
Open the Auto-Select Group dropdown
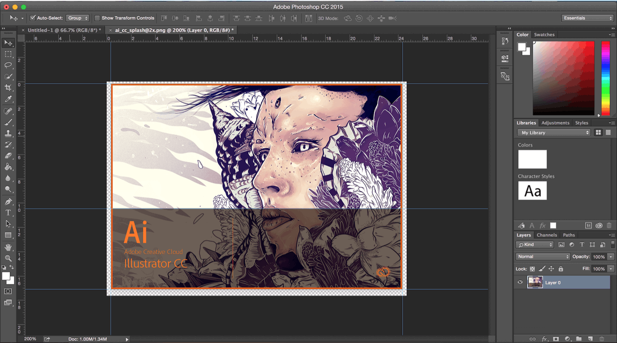(x=78, y=18)
